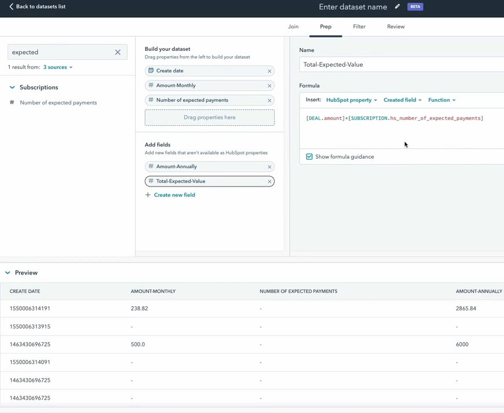Click Back to datasets list
Screen dimensions: 504x413
tap(38, 7)
